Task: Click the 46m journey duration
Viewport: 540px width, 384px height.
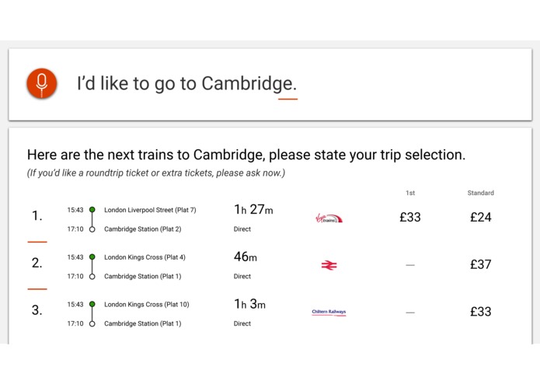Action: tap(246, 257)
